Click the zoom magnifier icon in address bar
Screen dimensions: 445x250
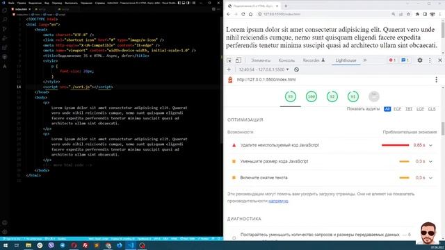point(394,14)
